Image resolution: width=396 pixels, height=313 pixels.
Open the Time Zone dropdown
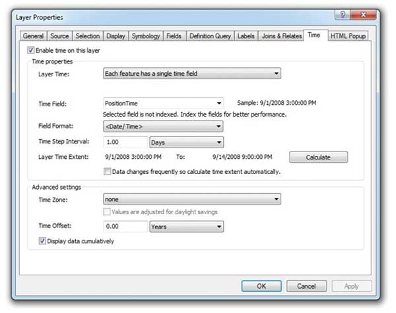[192, 199]
